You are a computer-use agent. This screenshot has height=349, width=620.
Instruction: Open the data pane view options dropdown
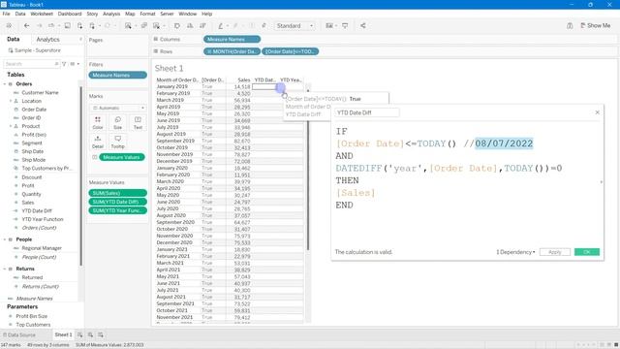pyautogui.click(x=76, y=64)
